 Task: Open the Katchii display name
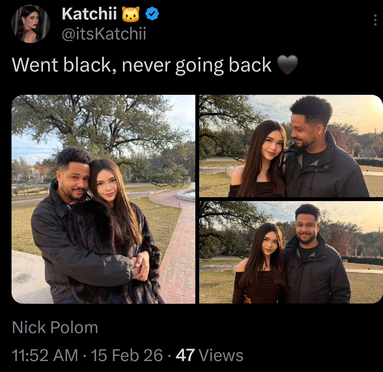click(89, 14)
